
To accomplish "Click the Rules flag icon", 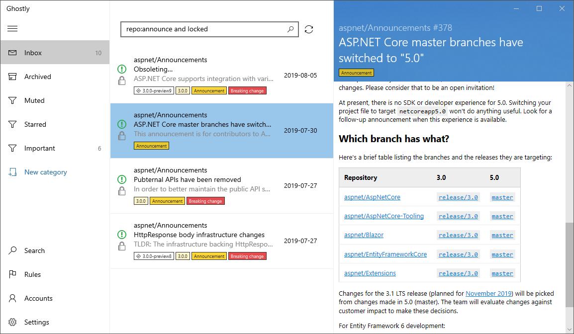I will click(12, 274).
